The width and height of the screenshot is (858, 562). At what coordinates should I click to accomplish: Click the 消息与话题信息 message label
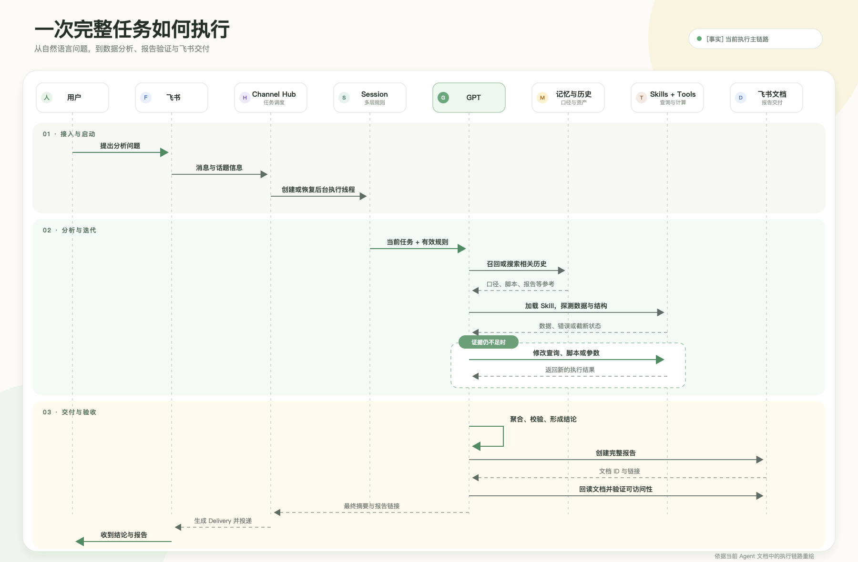point(219,168)
